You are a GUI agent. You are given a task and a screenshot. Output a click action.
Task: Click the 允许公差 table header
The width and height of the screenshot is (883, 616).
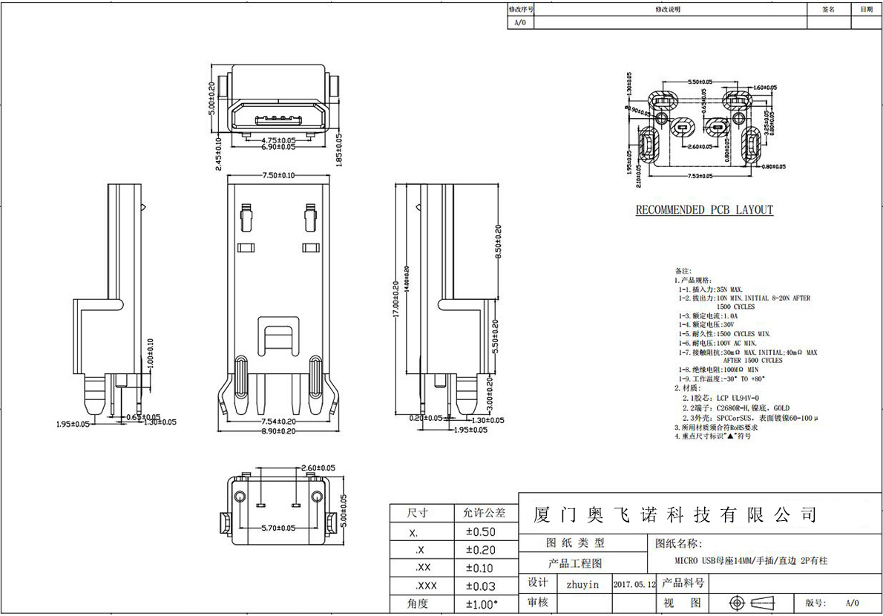pos(485,513)
